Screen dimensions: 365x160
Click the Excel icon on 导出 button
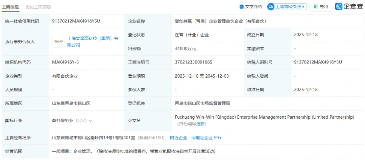point(315,6)
